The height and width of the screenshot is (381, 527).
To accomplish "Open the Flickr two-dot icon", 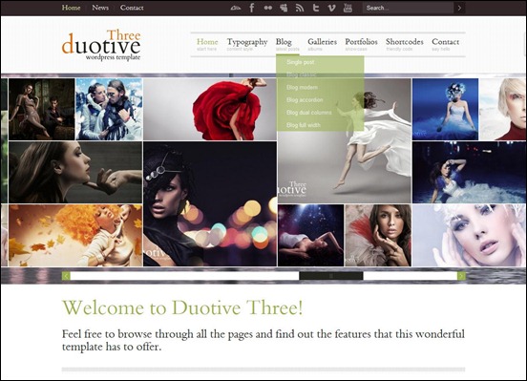I will tap(268, 8).
